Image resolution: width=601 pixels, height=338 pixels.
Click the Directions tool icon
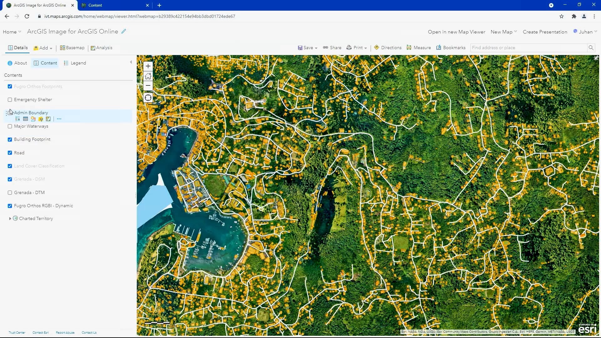click(x=376, y=48)
